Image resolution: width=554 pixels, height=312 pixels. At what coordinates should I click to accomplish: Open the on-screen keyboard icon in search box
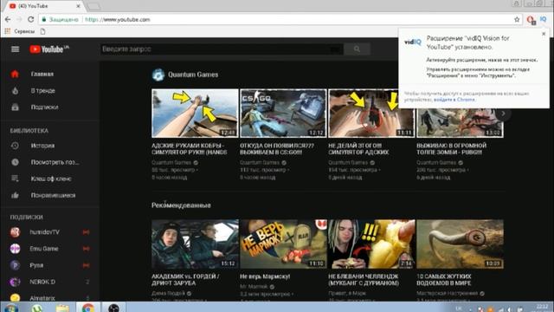(335, 49)
